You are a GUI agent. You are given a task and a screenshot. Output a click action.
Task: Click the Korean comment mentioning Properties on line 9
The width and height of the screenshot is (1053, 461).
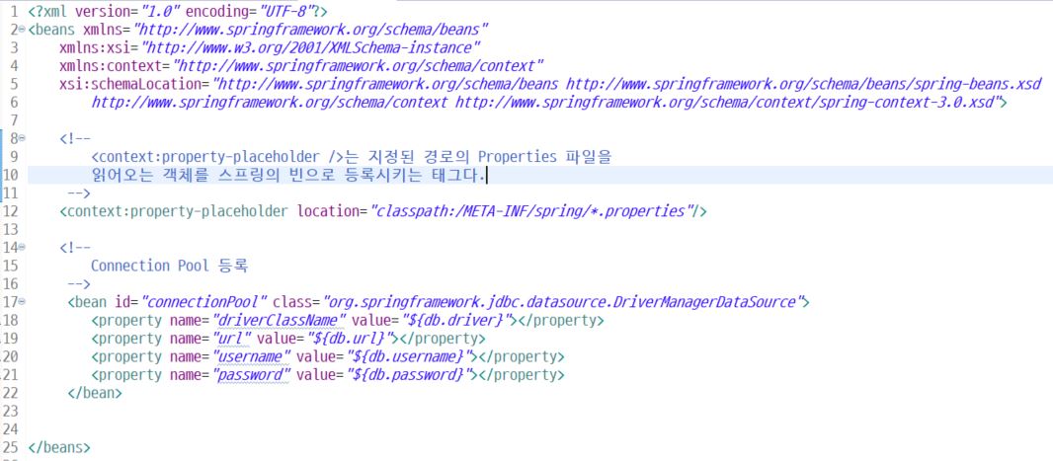tap(352, 157)
